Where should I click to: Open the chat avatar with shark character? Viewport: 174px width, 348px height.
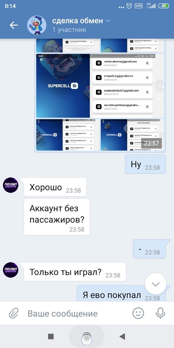(37, 25)
